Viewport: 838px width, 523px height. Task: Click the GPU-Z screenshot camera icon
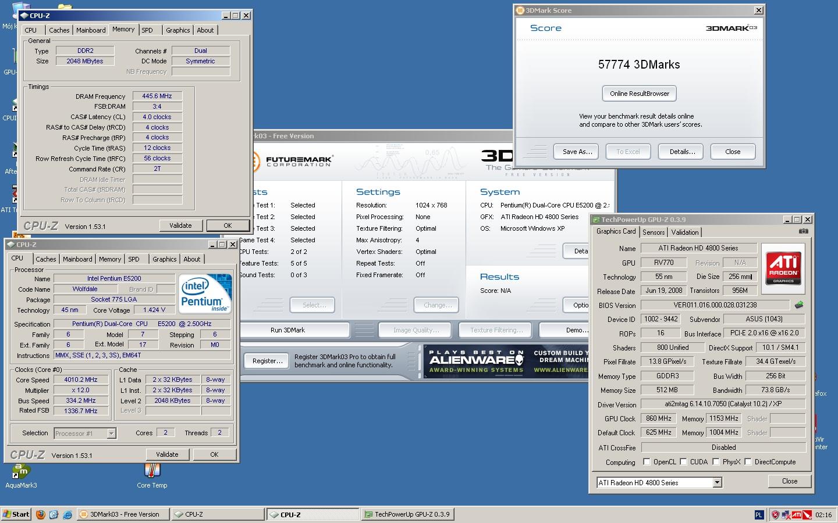804,231
